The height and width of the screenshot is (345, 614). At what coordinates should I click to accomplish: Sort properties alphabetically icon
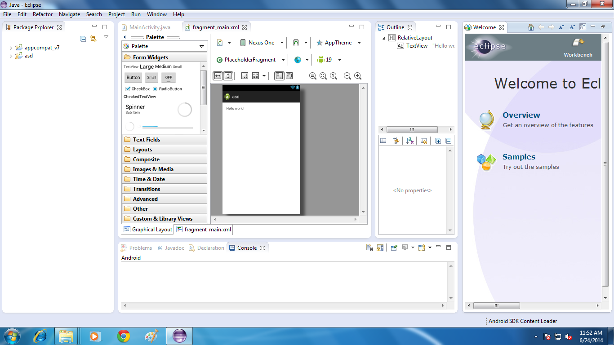409,141
